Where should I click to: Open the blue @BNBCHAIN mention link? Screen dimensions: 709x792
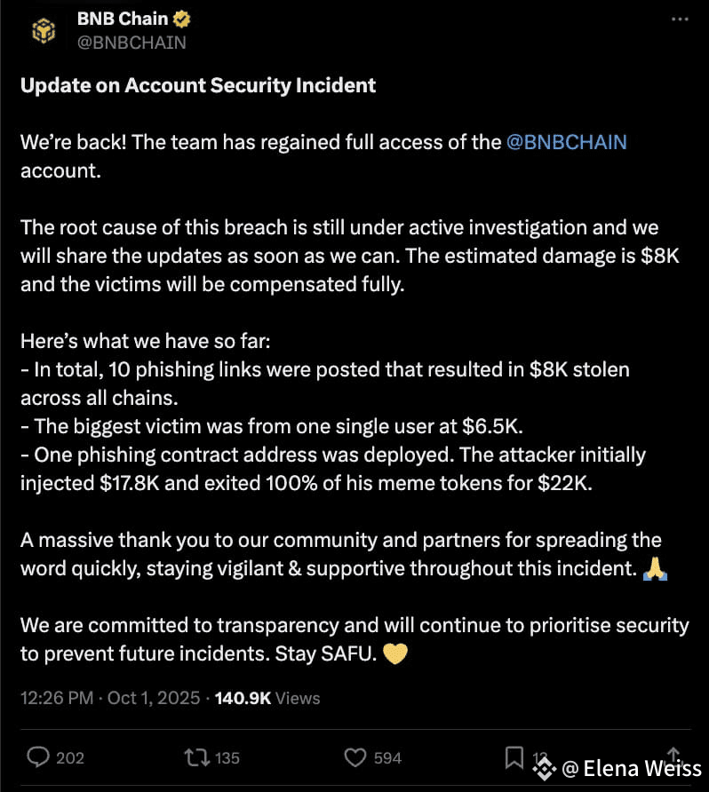tap(566, 142)
